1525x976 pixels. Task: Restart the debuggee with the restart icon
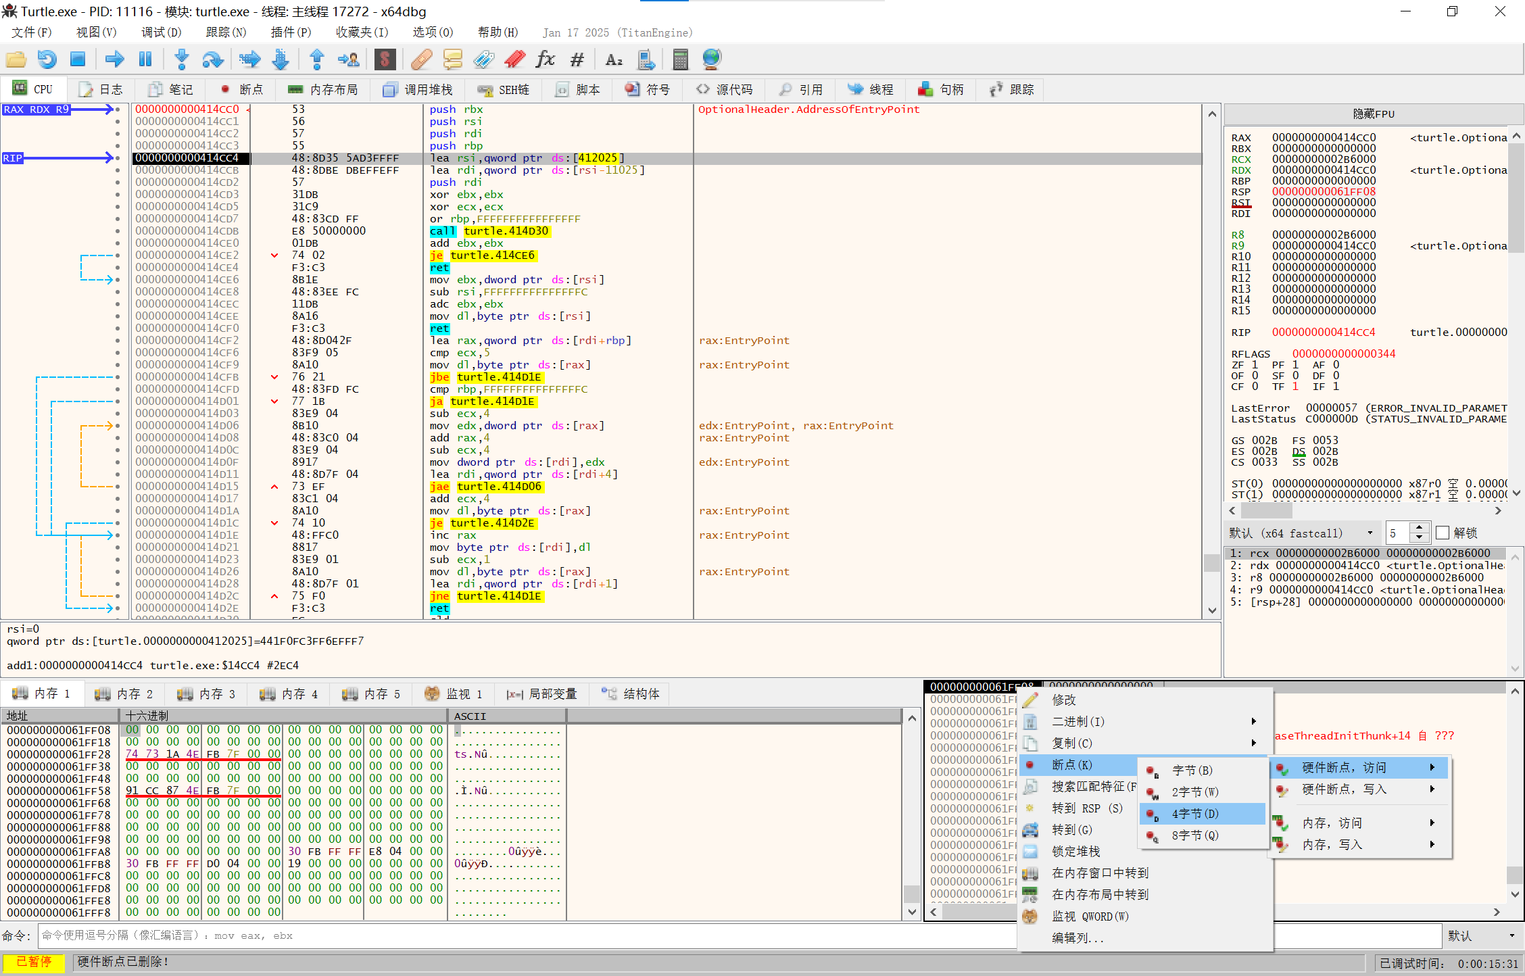[47, 59]
